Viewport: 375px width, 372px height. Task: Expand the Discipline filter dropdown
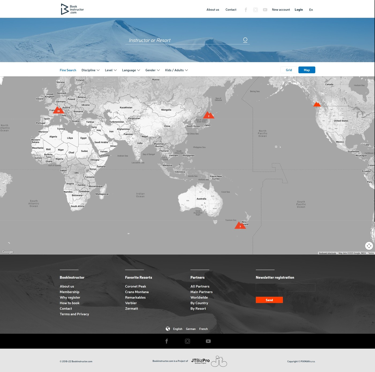point(90,70)
